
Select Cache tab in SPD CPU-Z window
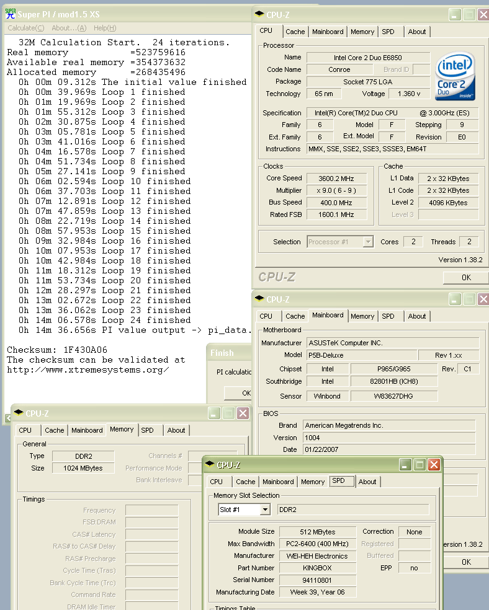[245, 482]
